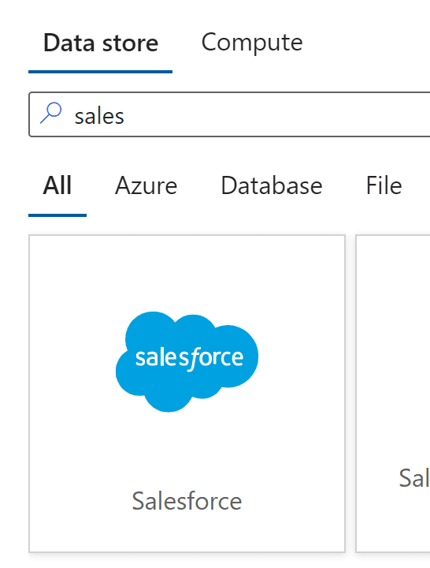Choose the File category filter

click(384, 185)
